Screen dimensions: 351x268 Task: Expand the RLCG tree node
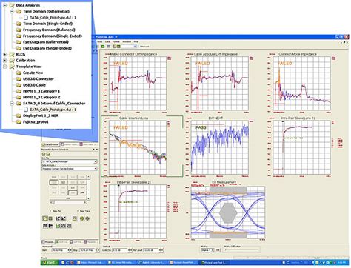coord(4,54)
